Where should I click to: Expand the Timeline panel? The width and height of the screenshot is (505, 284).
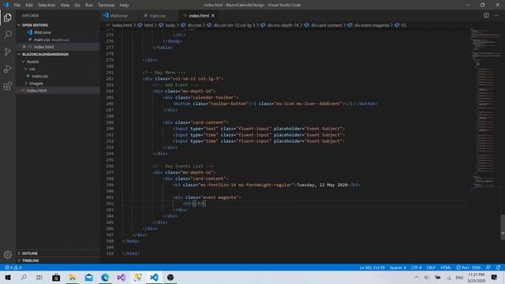coord(58,260)
